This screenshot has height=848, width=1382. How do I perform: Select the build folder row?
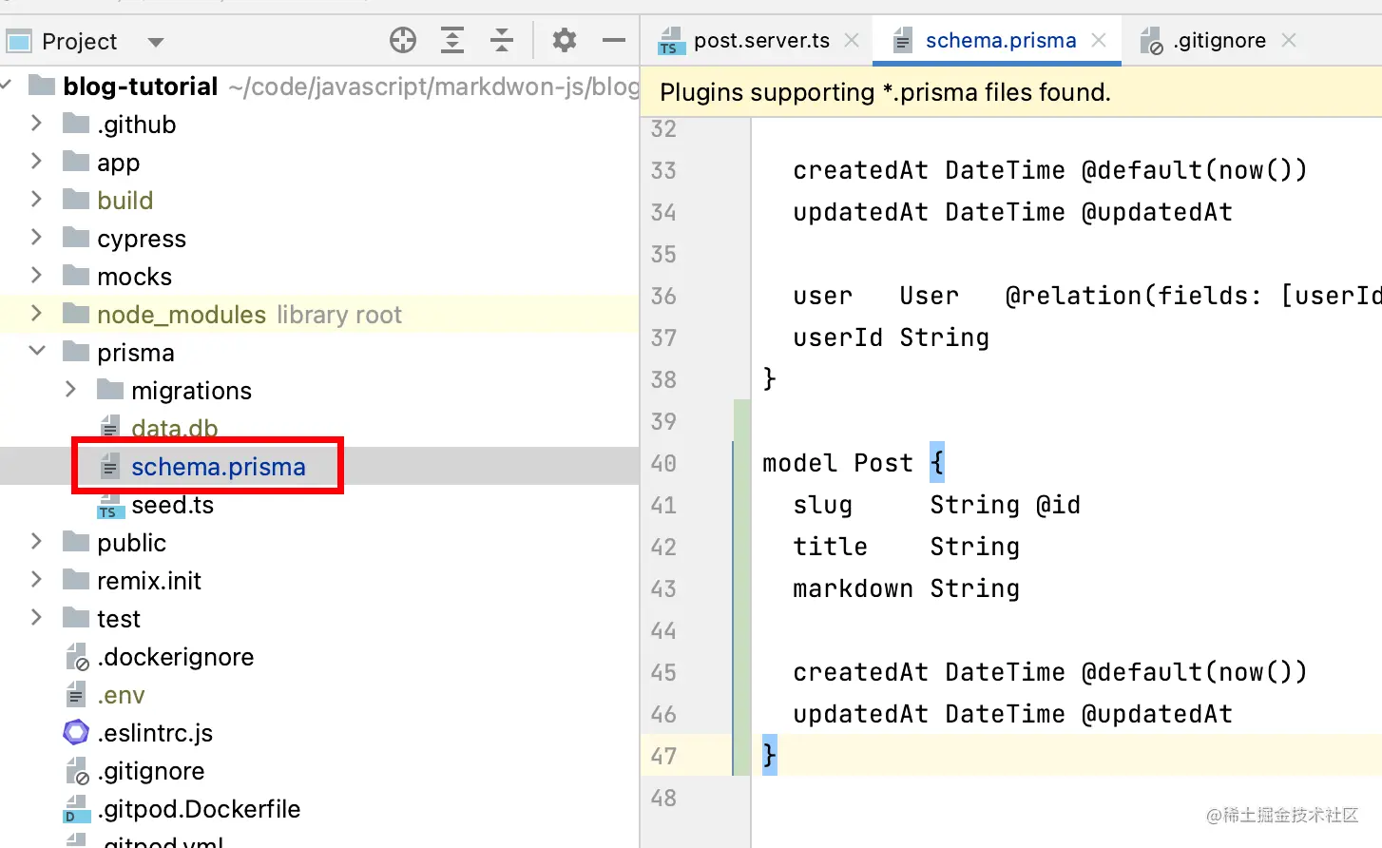319,201
